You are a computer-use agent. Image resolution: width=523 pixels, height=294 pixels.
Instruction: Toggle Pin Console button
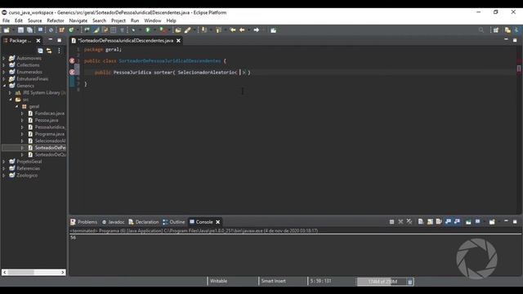tap(468, 221)
